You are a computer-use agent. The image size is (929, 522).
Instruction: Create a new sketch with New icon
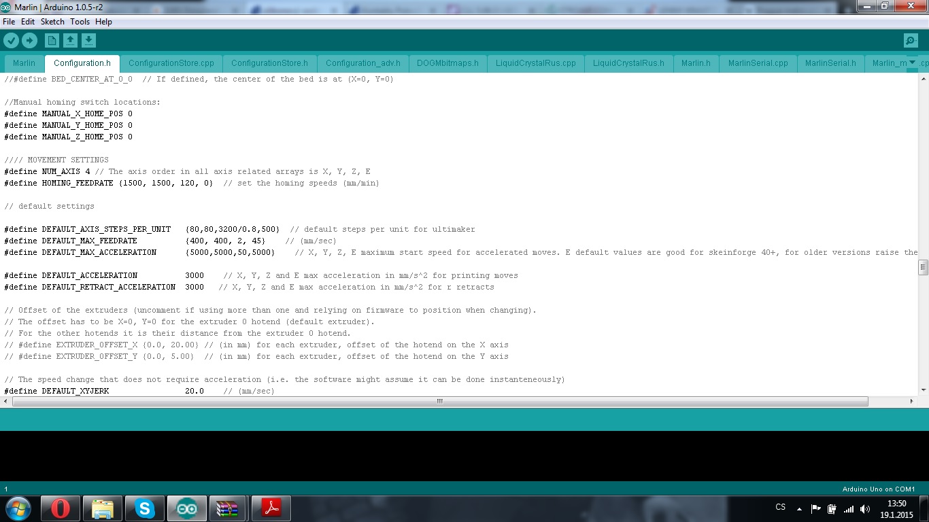(x=52, y=41)
